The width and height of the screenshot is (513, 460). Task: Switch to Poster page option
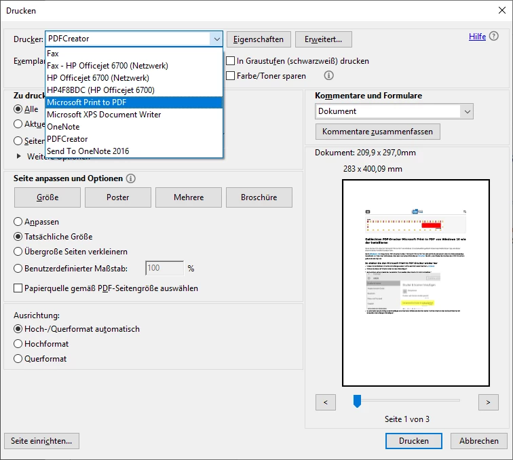point(118,197)
